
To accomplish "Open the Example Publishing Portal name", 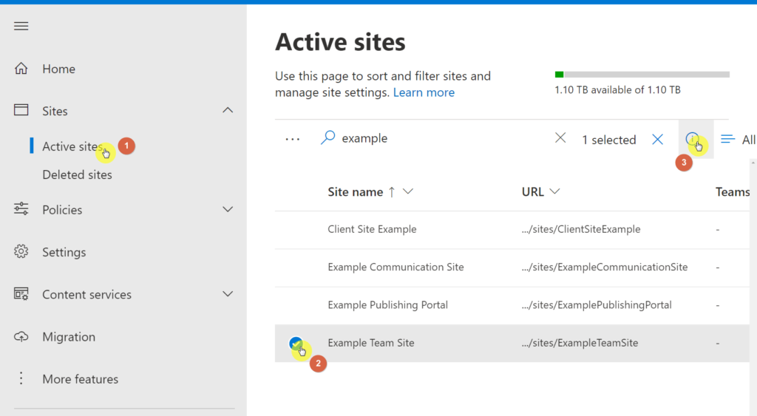I will (387, 305).
